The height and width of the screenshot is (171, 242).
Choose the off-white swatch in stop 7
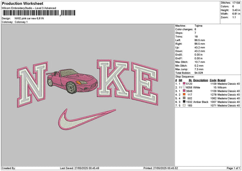point(184,106)
